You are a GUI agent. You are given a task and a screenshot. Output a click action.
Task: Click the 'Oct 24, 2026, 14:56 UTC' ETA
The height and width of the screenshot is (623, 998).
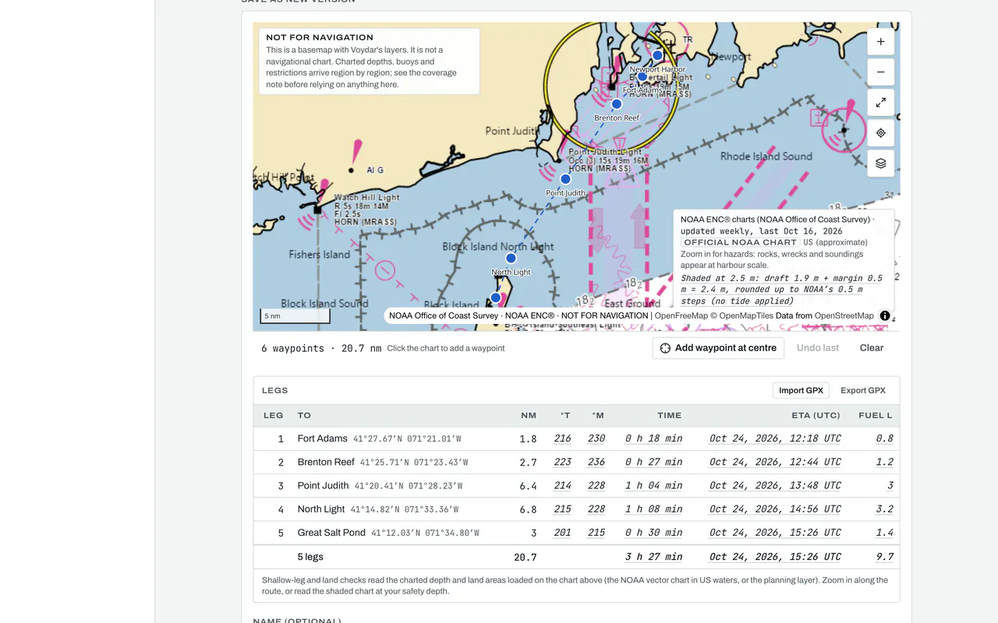[775, 509]
